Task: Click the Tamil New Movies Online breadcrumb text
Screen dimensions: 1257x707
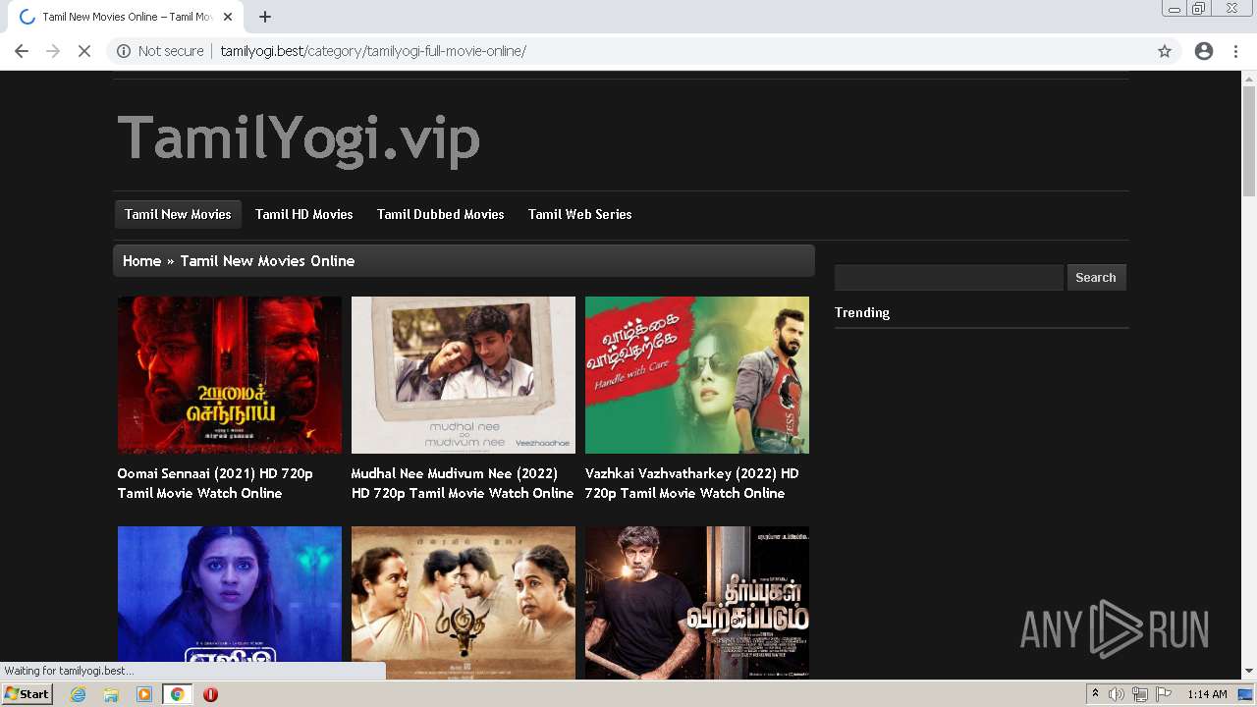Action: [x=267, y=260]
